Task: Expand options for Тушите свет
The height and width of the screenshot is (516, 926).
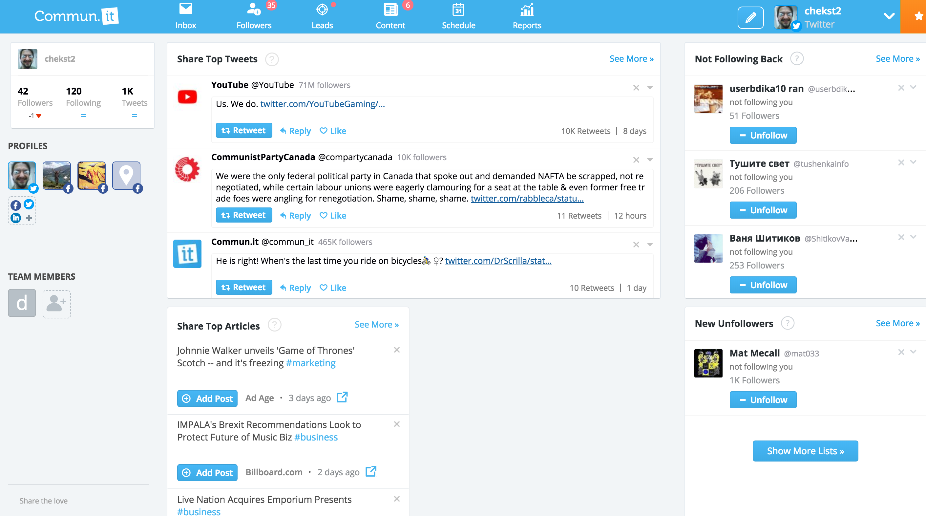Action: [913, 162]
